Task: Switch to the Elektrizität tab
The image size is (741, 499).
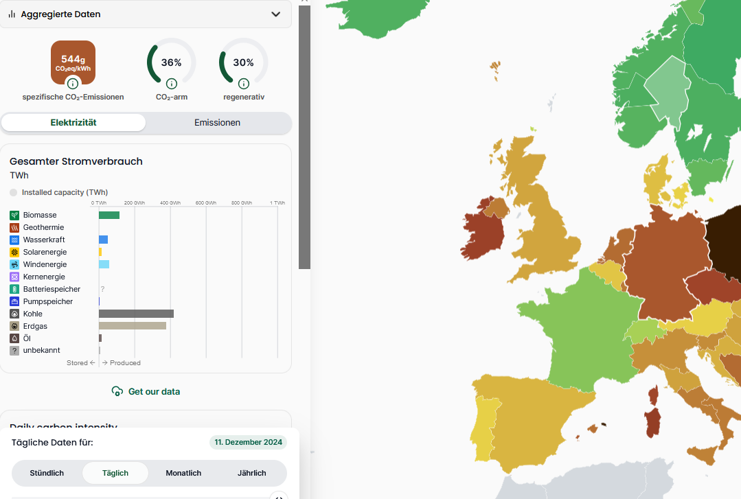Action: click(73, 122)
